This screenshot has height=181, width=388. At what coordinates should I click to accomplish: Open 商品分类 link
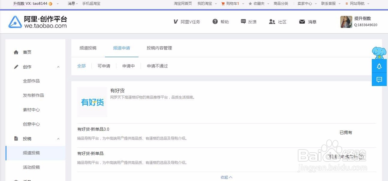pyautogui.click(x=281, y=4)
